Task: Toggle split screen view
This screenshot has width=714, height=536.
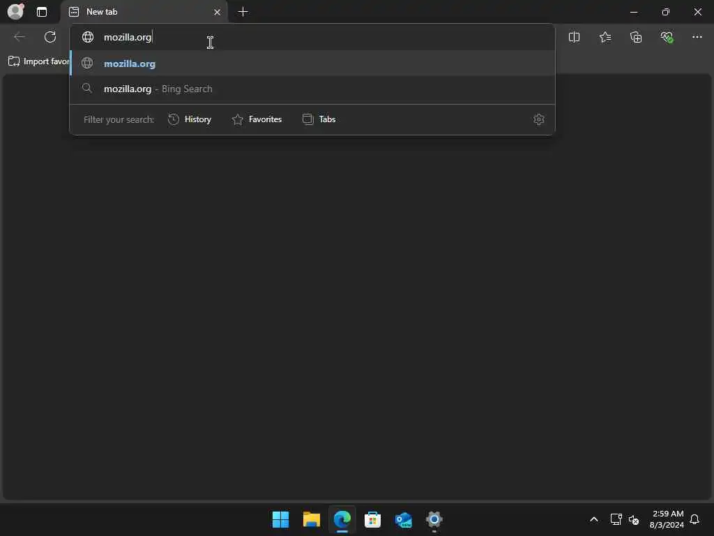Action: pyautogui.click(x=575, y=37)
